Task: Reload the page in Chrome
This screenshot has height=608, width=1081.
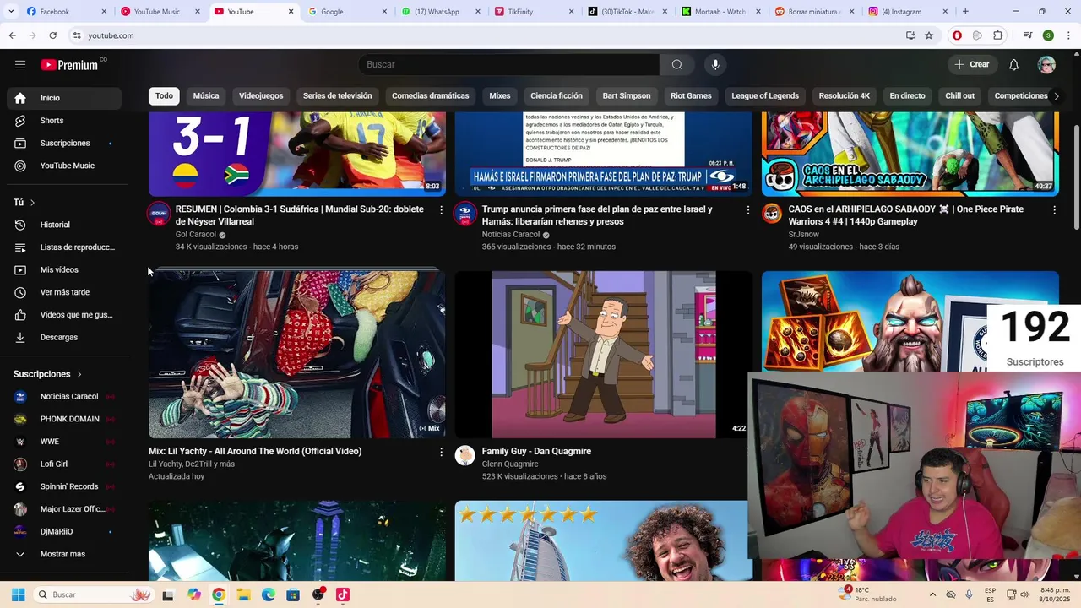Action: click(52, 35)
